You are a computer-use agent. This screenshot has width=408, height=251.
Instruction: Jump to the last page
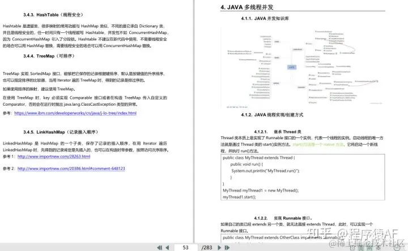pos(227,248)
